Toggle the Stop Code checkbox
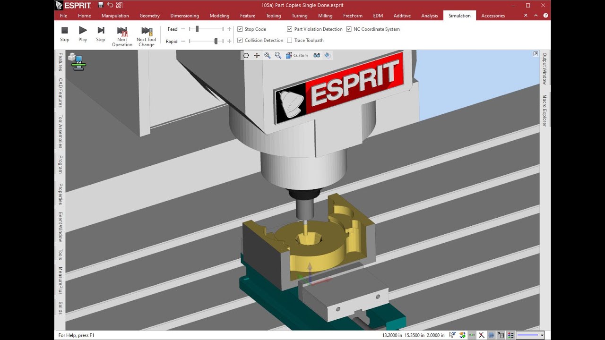Image resolution: width=605 pixels, height=340 pixels. click(240, 29)
